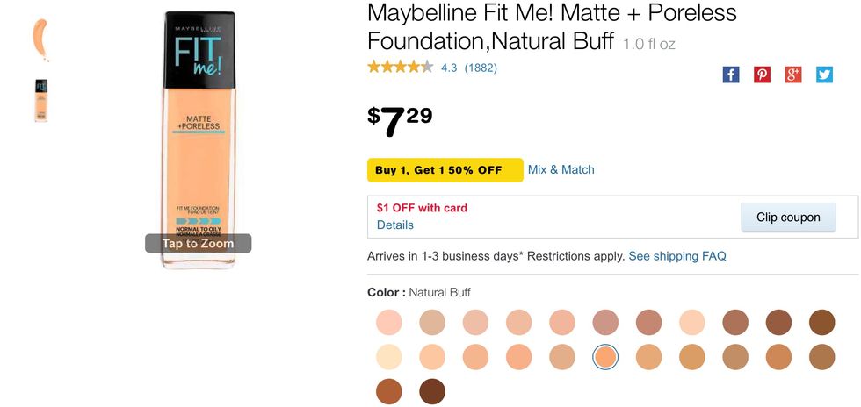Pin product on Pinterest
Image resolution: width=861 pixels, height=407 pixels.
[762, 75]
